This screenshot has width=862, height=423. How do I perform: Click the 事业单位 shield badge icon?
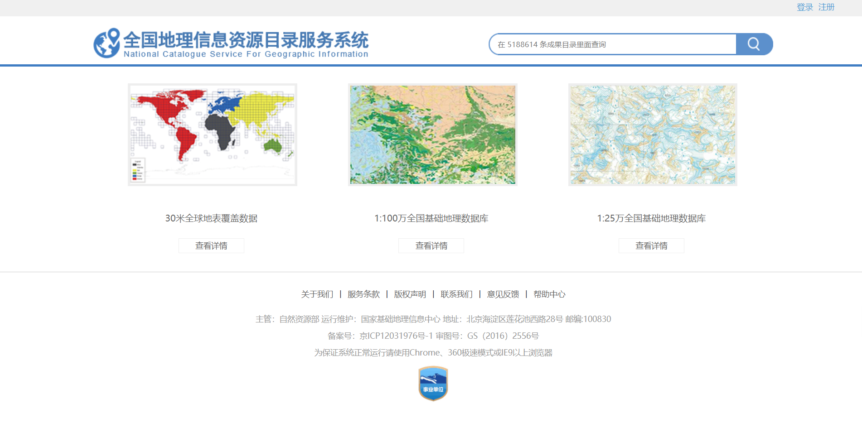[433, 384]
